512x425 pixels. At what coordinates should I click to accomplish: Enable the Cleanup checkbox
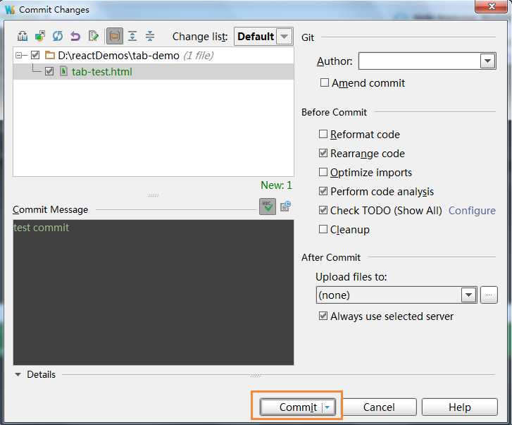pos(323,229)
